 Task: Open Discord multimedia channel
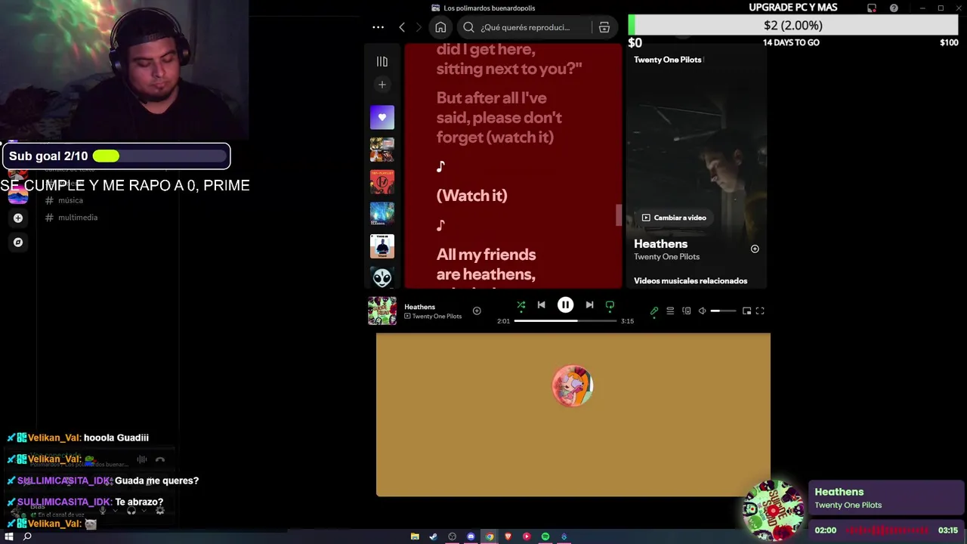coord(78,218)
